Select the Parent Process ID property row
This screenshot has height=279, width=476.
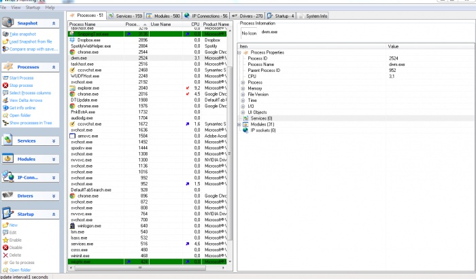pos(356,71)
